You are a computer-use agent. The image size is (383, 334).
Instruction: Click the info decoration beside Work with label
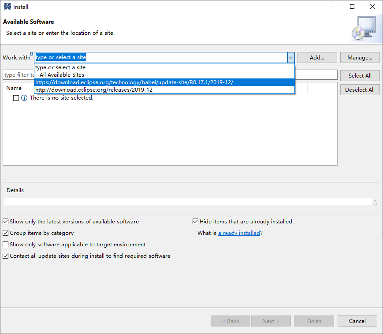[32, 54]
